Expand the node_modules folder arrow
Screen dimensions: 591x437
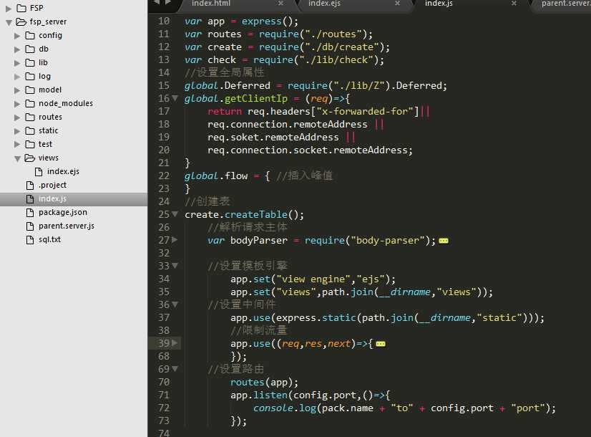point(17,104)
